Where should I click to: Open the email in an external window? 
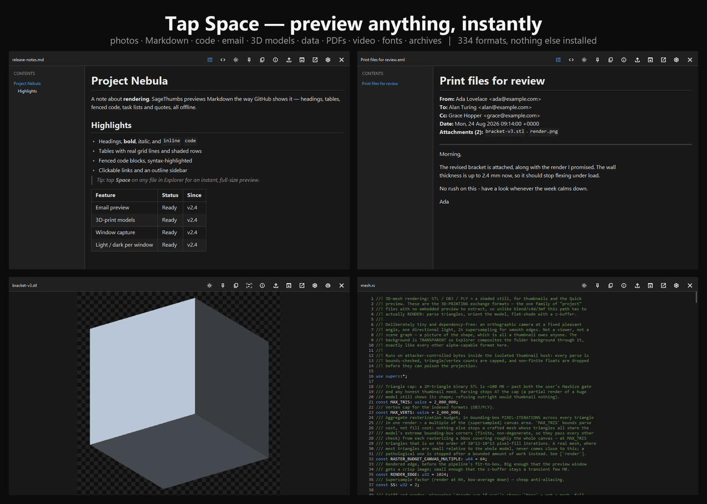tap(663, 60)
